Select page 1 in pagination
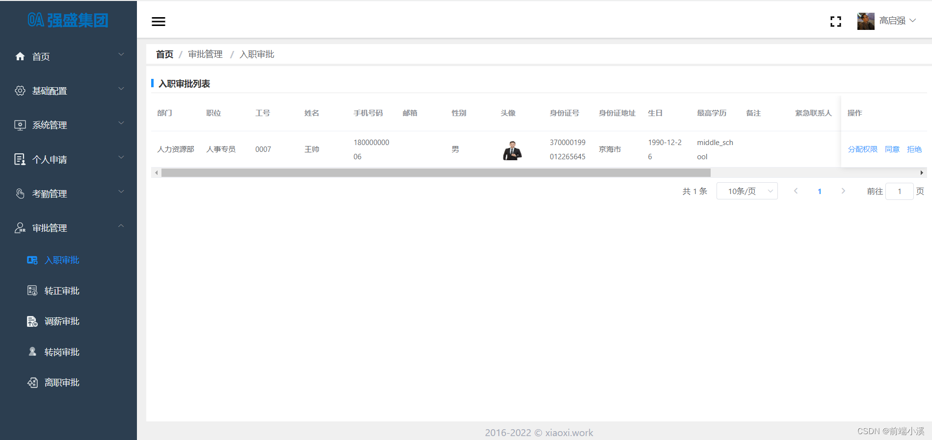The image size is (932, 440). (820, 191)
